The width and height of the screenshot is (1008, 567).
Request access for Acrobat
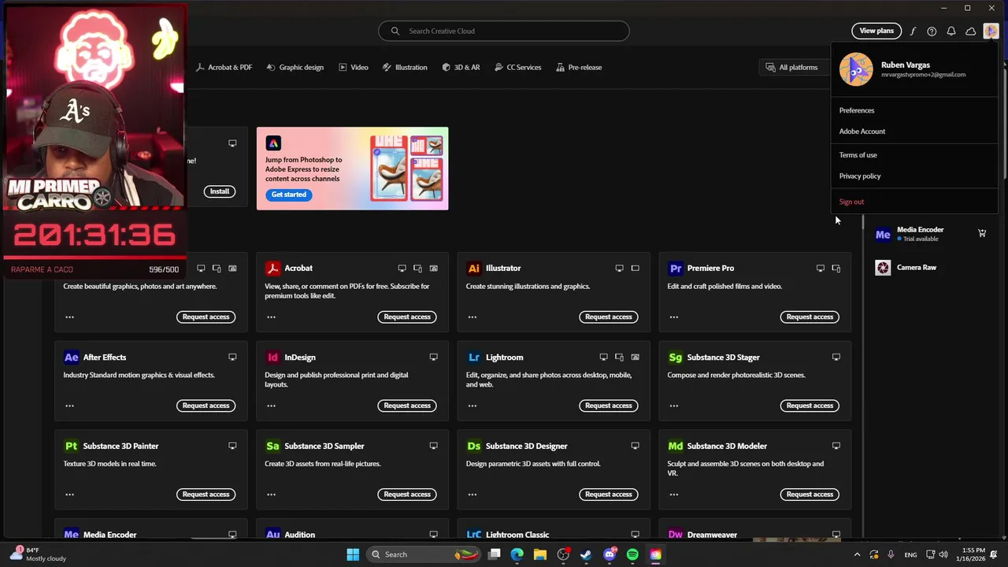coord(407,317)
